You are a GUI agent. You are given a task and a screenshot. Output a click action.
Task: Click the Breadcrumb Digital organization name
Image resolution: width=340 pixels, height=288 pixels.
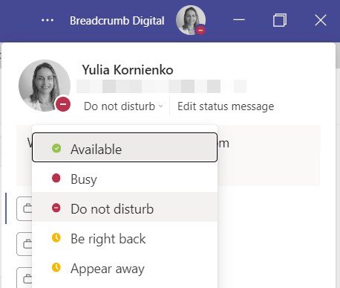[x=117, y=21]
